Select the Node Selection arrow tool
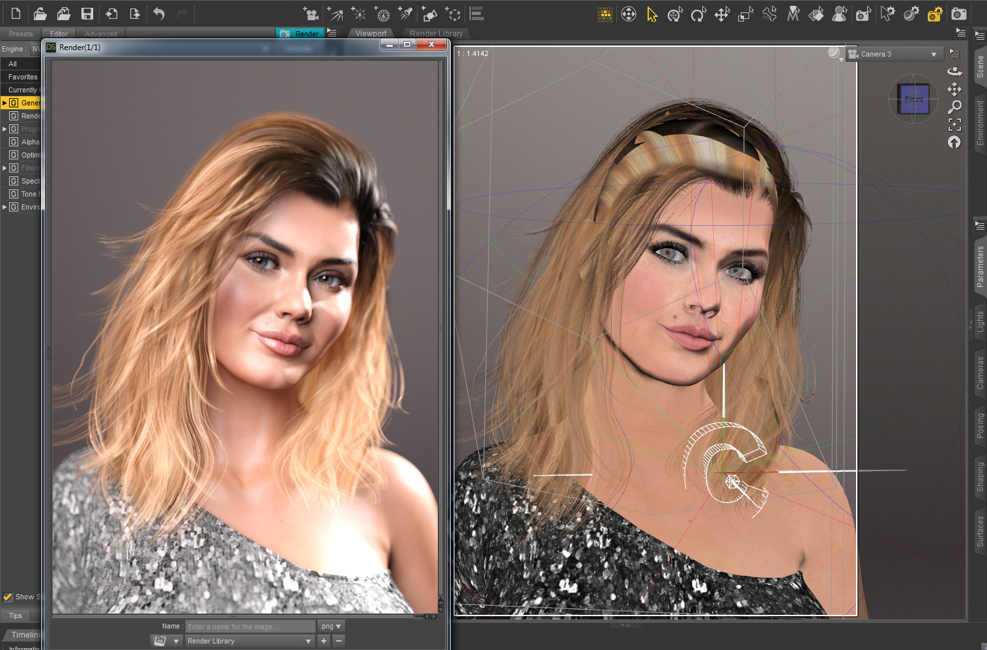The height and width of the screenshot is (650, 987). click(x=651, y=14)
